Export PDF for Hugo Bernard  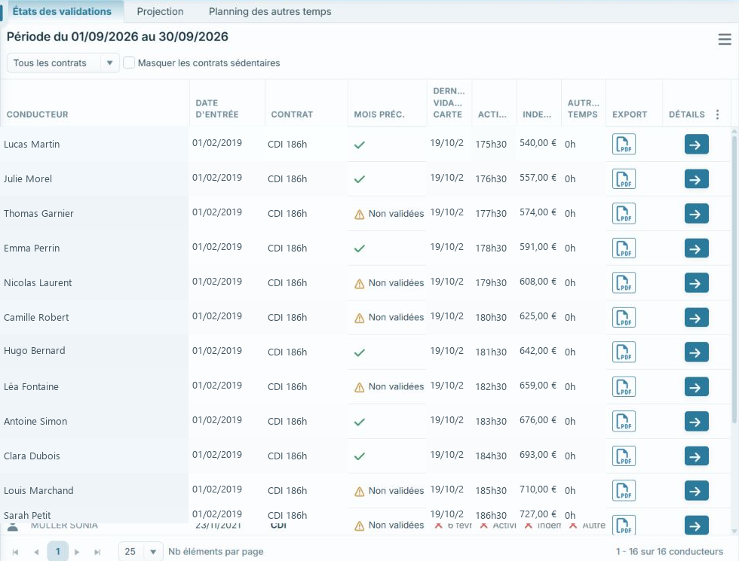point(624,352)
